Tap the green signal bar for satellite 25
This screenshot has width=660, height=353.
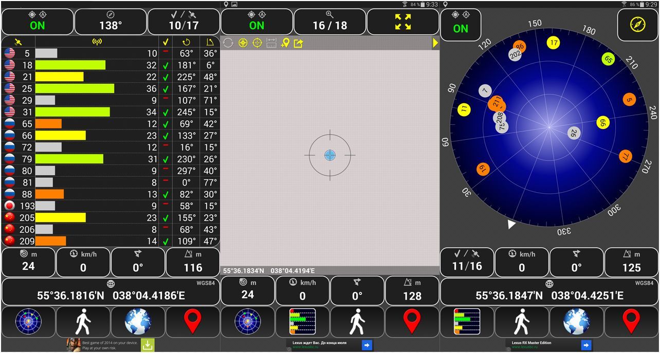tap(75, 89)
